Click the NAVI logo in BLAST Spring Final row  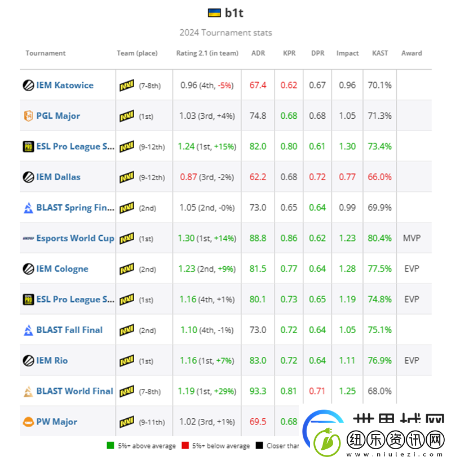pos(127,208)
